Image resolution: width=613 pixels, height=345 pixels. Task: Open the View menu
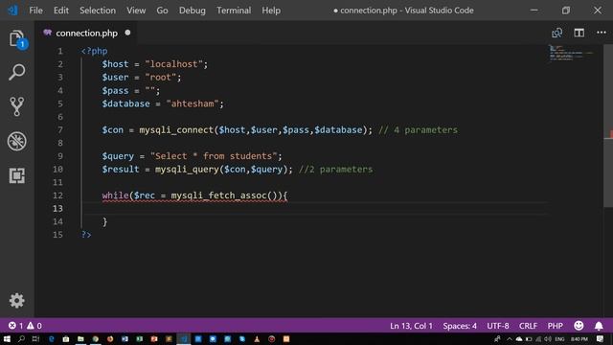pos(136,11)
